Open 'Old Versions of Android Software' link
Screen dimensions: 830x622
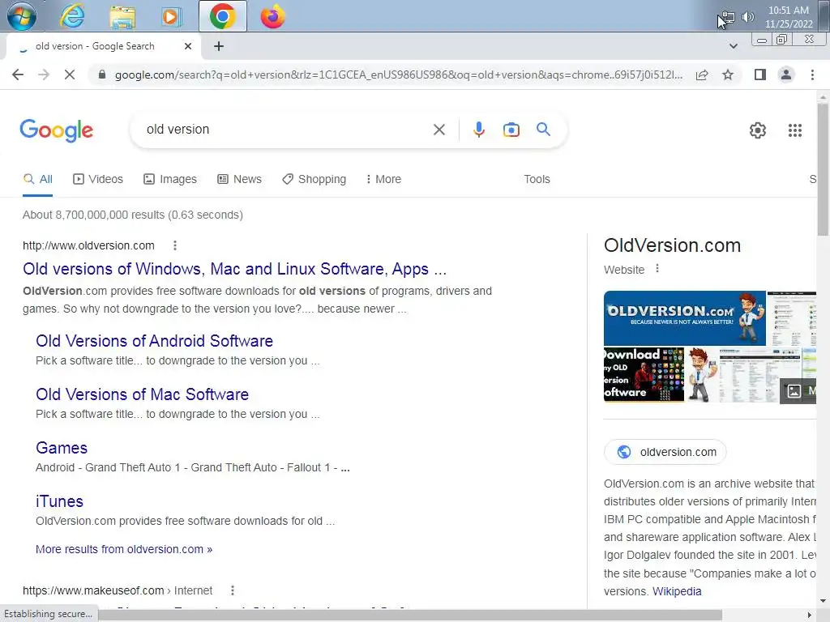point(154,341)
